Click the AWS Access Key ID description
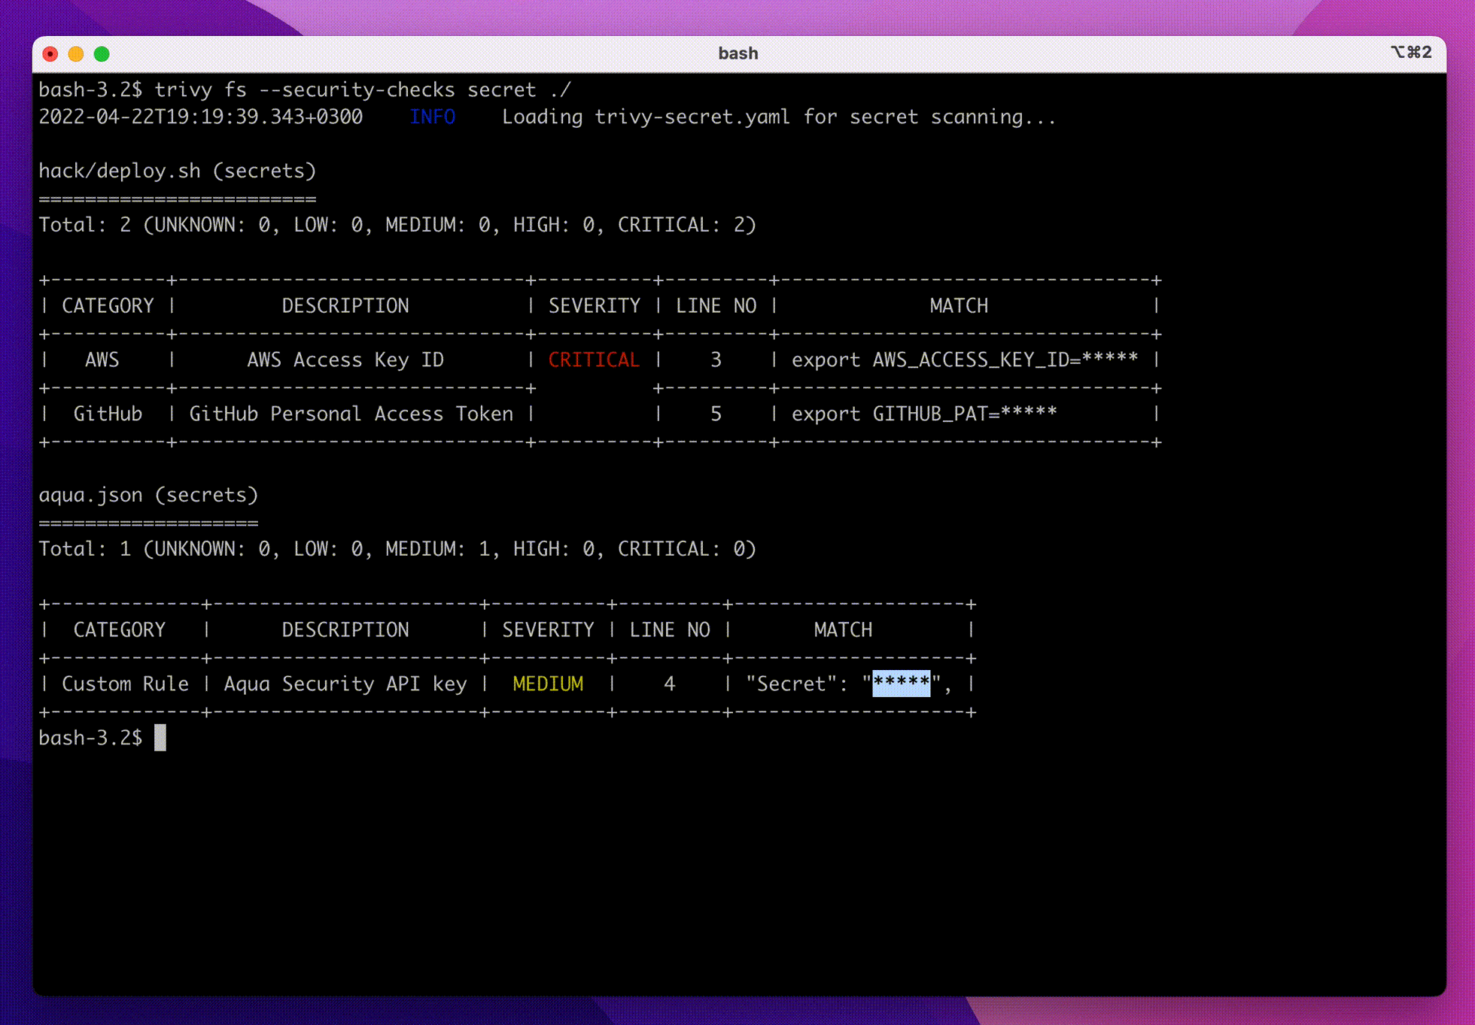Viewport: 1475px width, 1025px height. tap(345, 360)
